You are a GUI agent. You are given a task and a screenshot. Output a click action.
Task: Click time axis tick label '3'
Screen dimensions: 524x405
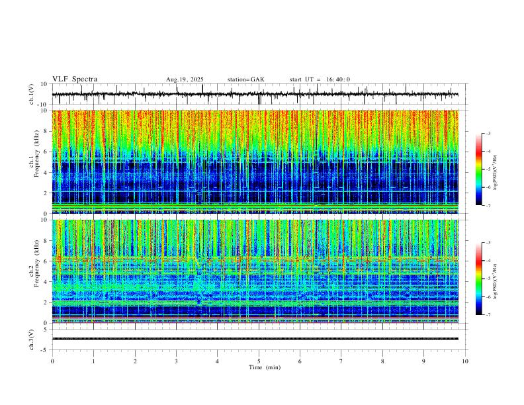[176, 361]
